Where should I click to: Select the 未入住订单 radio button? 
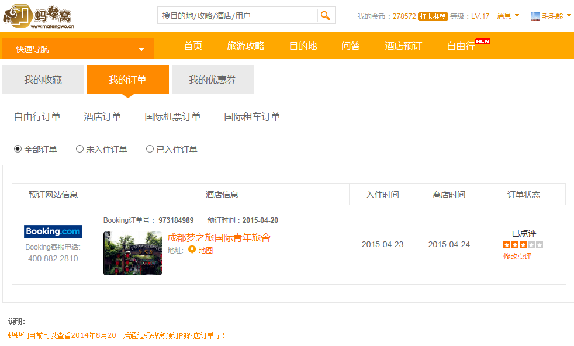(x=80, y=149)
